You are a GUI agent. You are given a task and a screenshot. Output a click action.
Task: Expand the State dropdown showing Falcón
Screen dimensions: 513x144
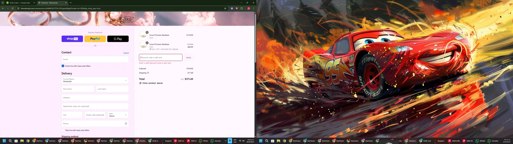(x=118, y=115)
